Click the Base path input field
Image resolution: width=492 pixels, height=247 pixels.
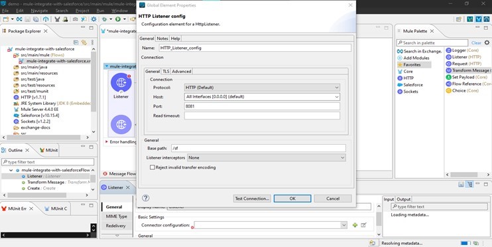[x=258, y=148]
